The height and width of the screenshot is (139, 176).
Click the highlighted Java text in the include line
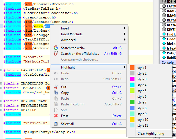pos(38,26)
